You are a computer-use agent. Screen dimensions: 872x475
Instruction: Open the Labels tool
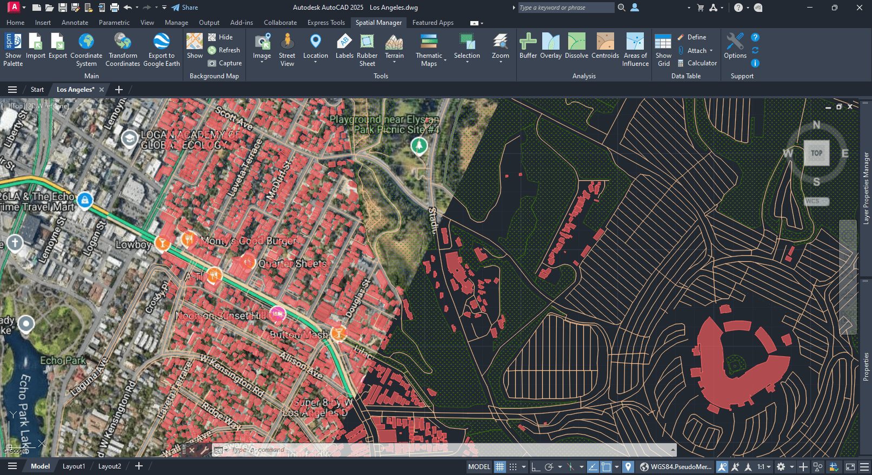coord(344,46)
